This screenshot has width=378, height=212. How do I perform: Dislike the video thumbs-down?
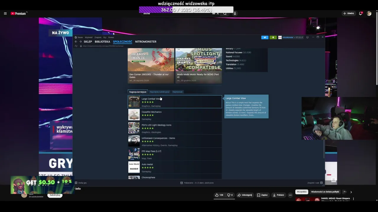point(230,195)
